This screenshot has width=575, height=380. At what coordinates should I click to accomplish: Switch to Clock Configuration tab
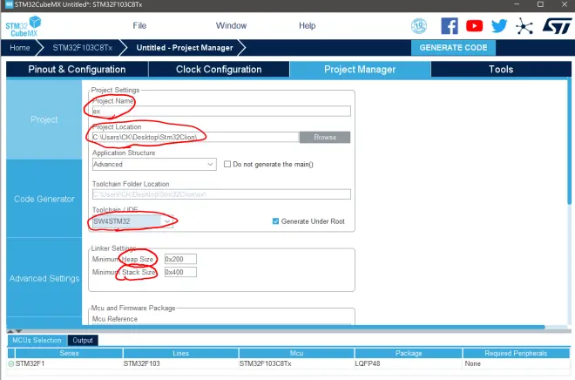tap(219, 70)
